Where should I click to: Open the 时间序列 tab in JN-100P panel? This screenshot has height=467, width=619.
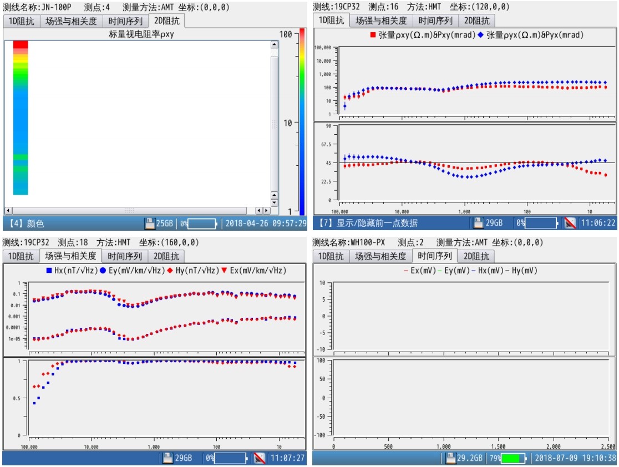(x=125, y=21)
